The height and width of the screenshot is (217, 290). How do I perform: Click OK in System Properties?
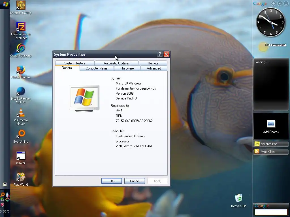[112, 181]
